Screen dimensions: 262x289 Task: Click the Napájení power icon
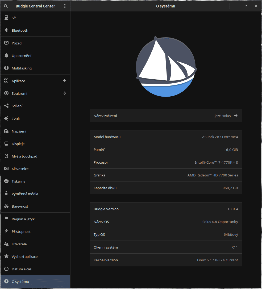6,131
